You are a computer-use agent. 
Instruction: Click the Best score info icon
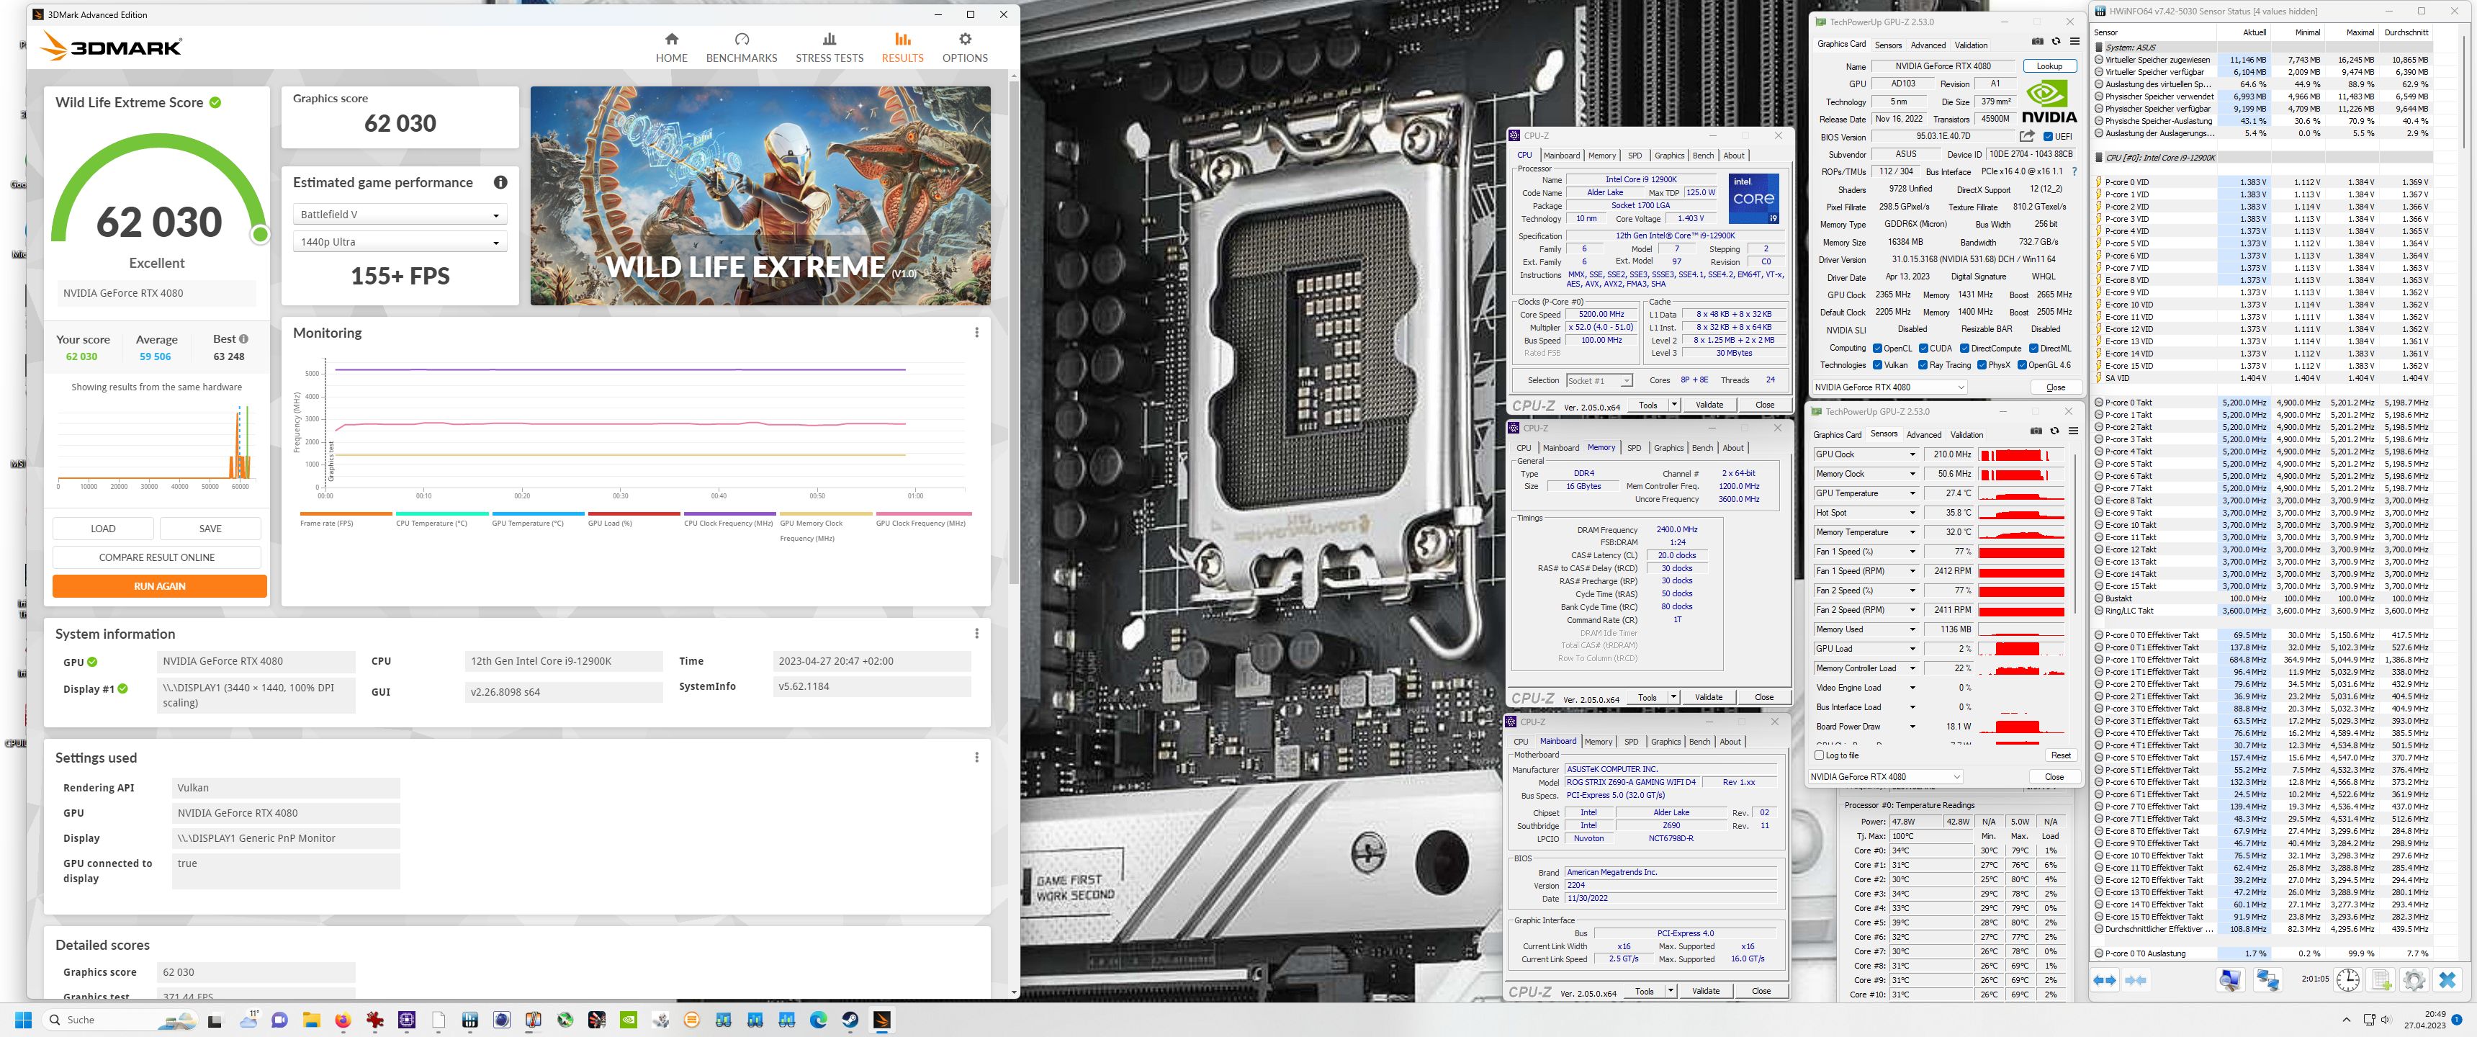[x=244, y=340]
